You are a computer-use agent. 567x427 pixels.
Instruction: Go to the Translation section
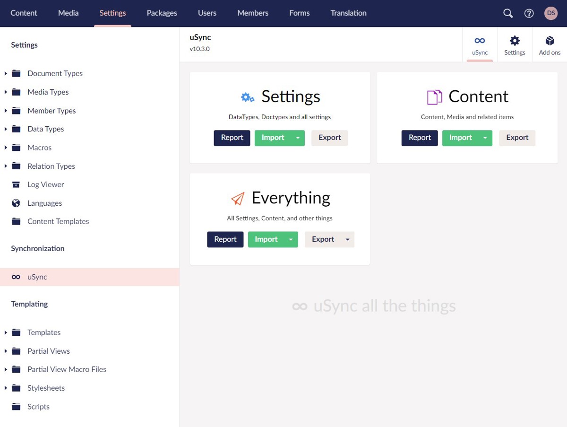click(x=348, y=13)
